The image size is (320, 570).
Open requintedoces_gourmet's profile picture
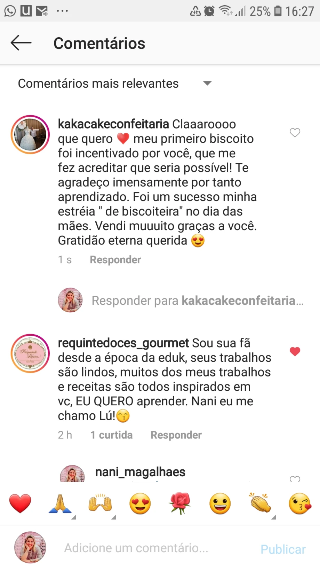30,353
